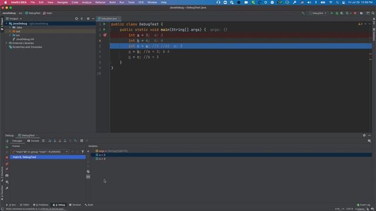Expand the out folder
The width and height of the screenshot is (376, 211).
coord(10,31)
